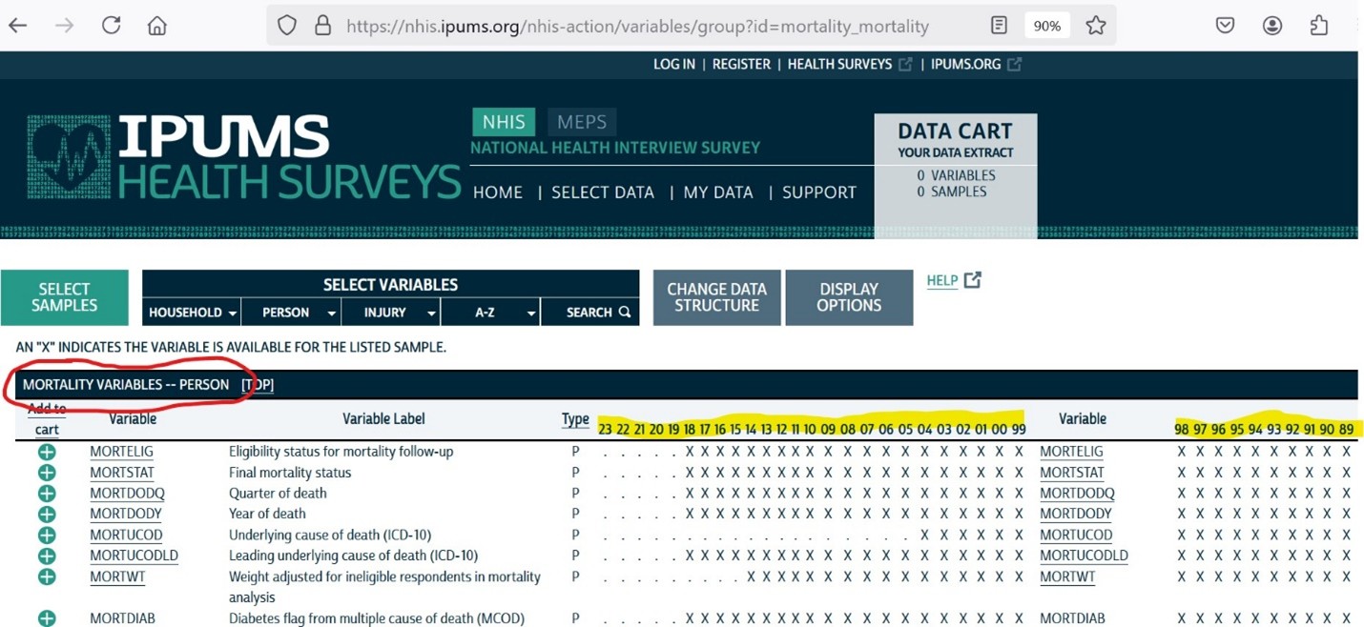Select the 'Year of death' label
The width and height of the screenshot is (1364, 627).
(267, 515)
